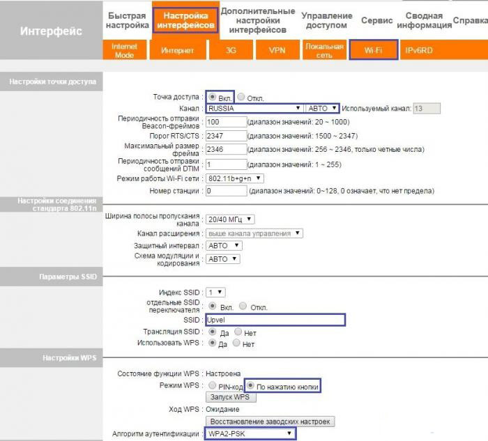Open the Локальная сеть subtab
The image size is (488, 441).
coord(324,50)
